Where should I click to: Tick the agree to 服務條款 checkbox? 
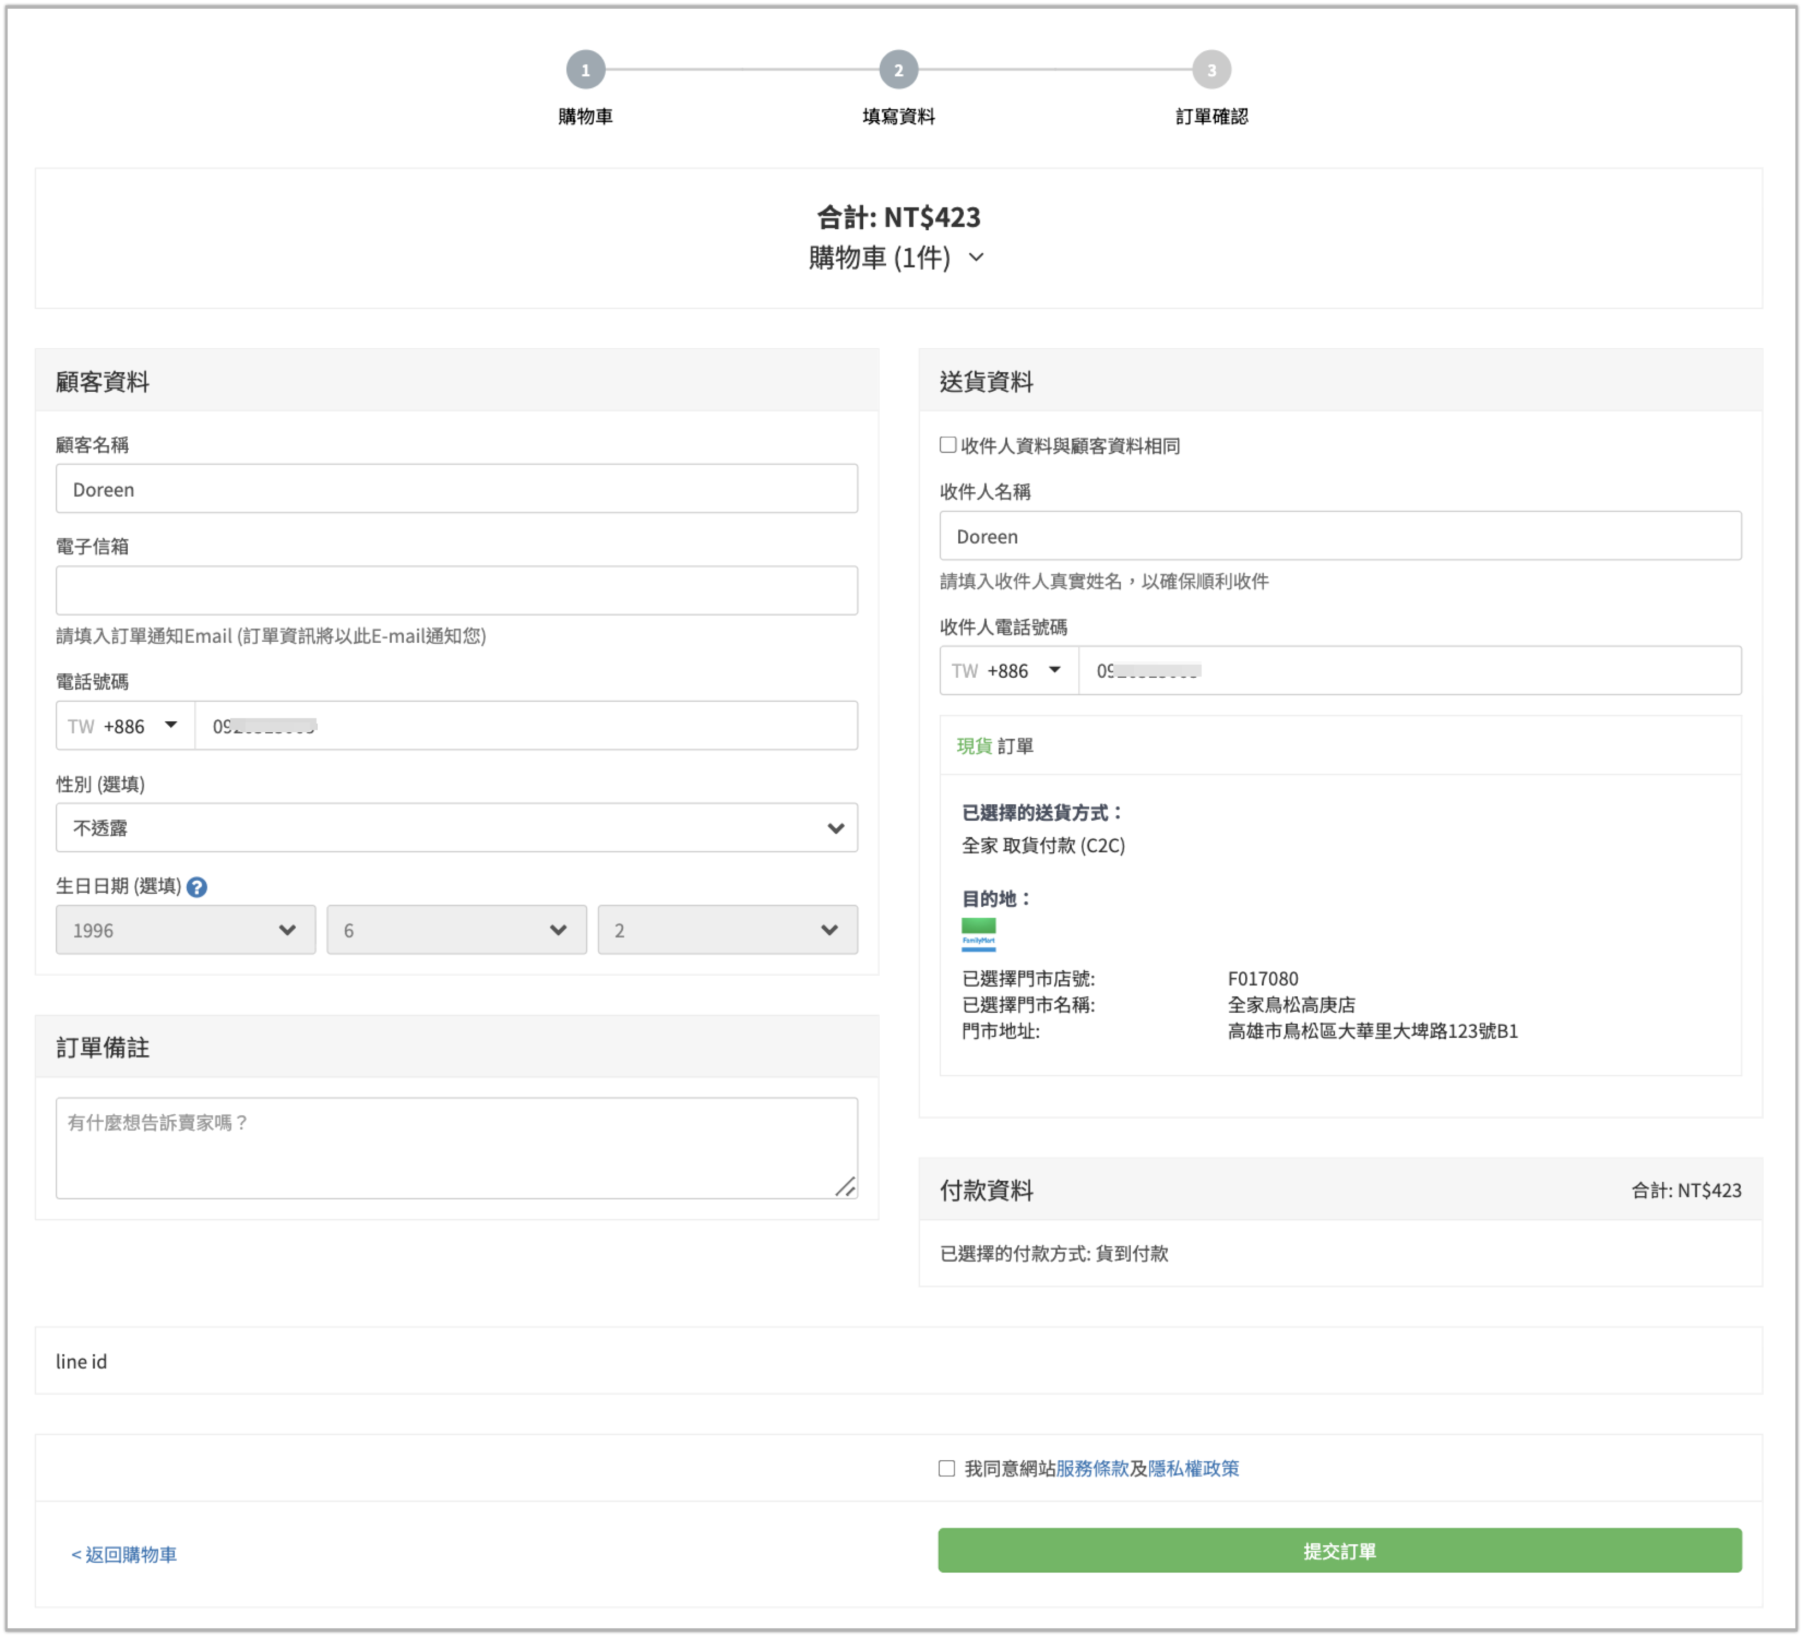[x=947, y=1468]
